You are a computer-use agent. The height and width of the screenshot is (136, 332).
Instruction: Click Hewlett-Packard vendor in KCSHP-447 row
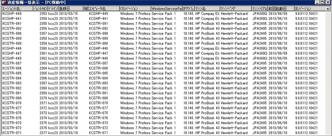(x=234, y=53)
